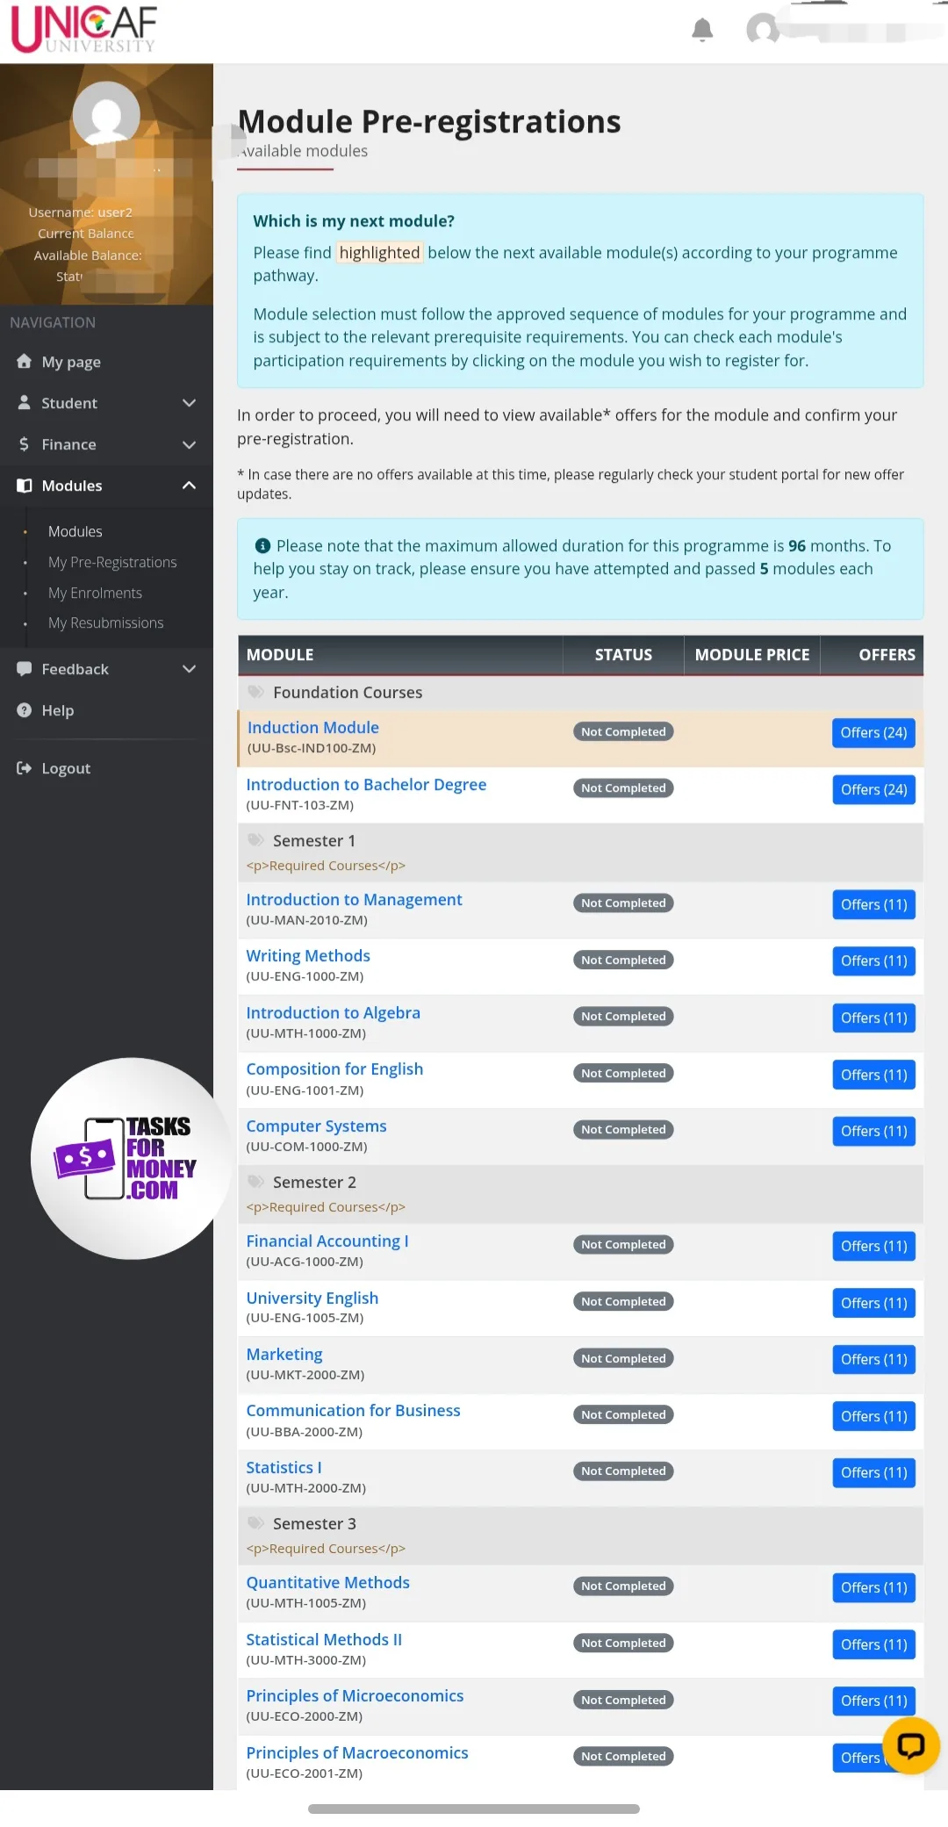Log out using the Logout link
Image resolution: width=948 pixels, height=1827 pixels.
(x=66, y=768)
